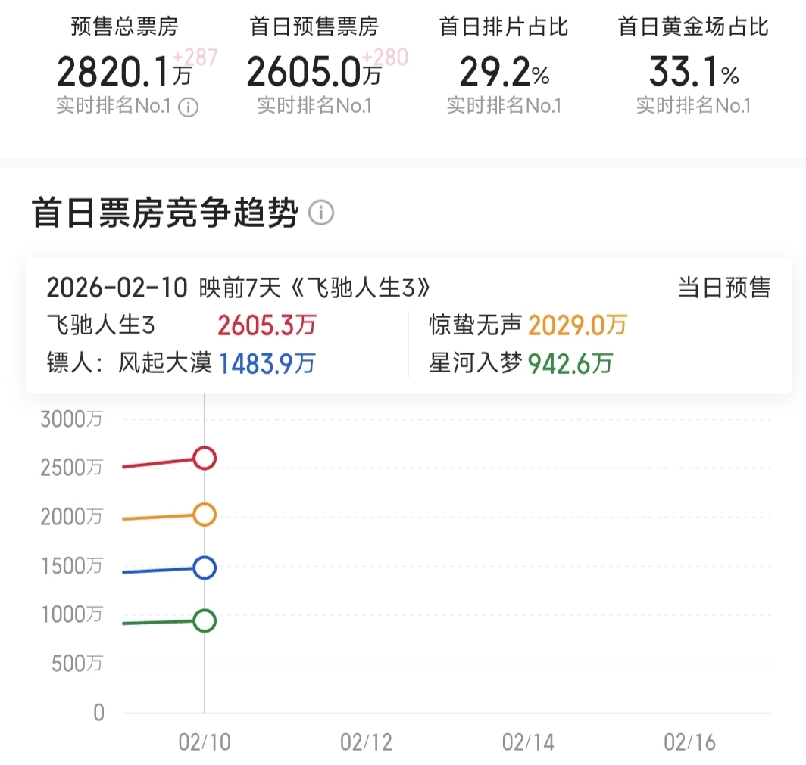Image resolution: width=806 pixels, height=765 pixels.
Task: Click 星河入梦 value 942.6万
Action: pos(570,363)
